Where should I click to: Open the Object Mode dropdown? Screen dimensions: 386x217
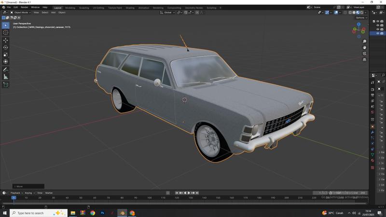tap(21, 13)
